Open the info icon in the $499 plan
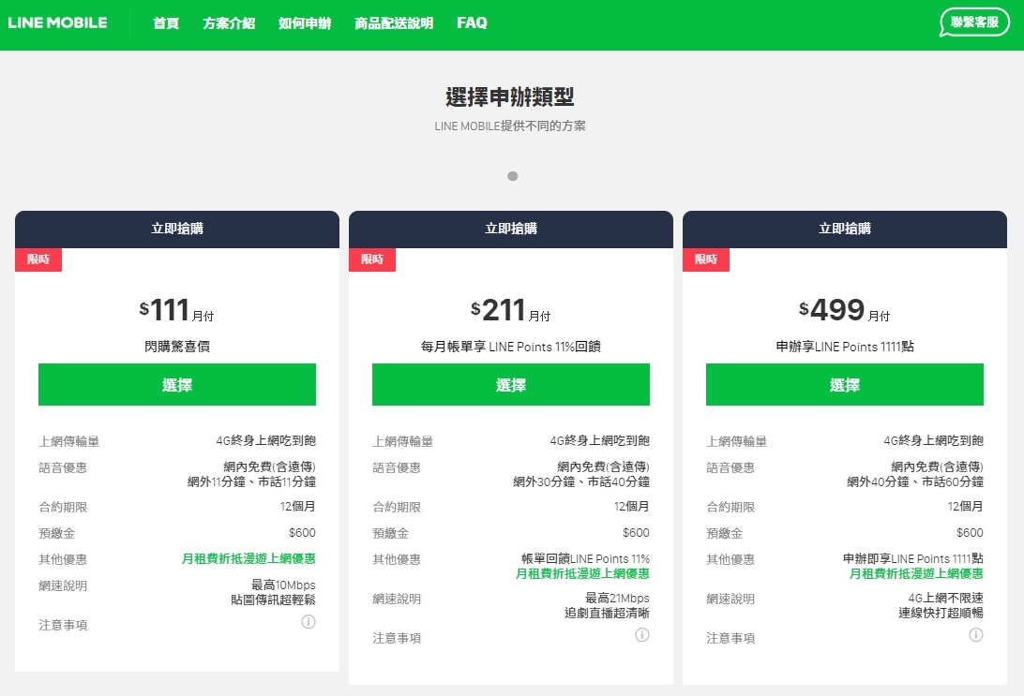The image size is (1024, 696). (975, 635)
